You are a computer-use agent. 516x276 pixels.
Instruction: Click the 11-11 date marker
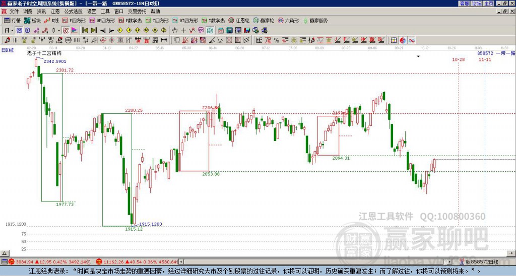(485, 59)
